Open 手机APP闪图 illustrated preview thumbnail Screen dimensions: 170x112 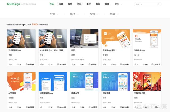coord(147,81)
